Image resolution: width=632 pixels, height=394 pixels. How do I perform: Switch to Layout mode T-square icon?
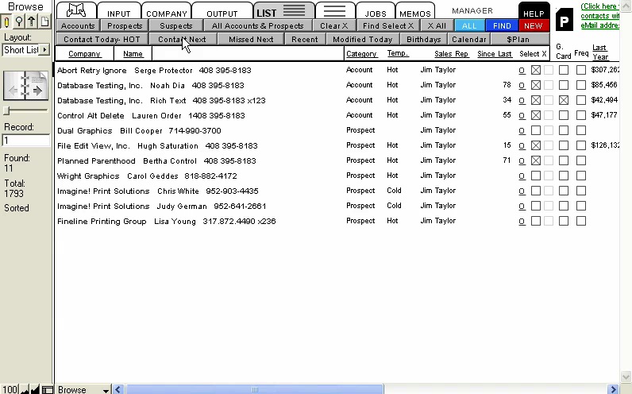(32, 21)
